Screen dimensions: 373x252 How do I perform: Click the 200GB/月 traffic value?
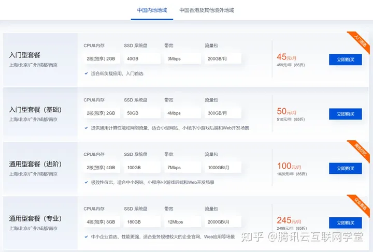(x=223, y=58)
